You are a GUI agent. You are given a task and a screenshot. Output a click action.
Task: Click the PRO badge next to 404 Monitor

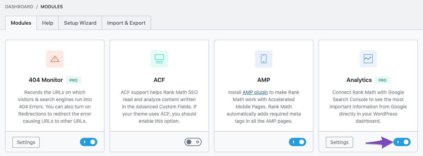73,80
